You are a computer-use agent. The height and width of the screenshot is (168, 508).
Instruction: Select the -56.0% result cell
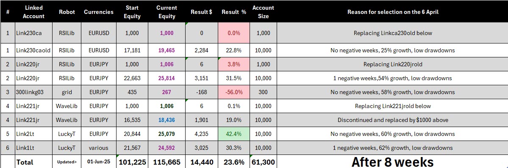233,92
